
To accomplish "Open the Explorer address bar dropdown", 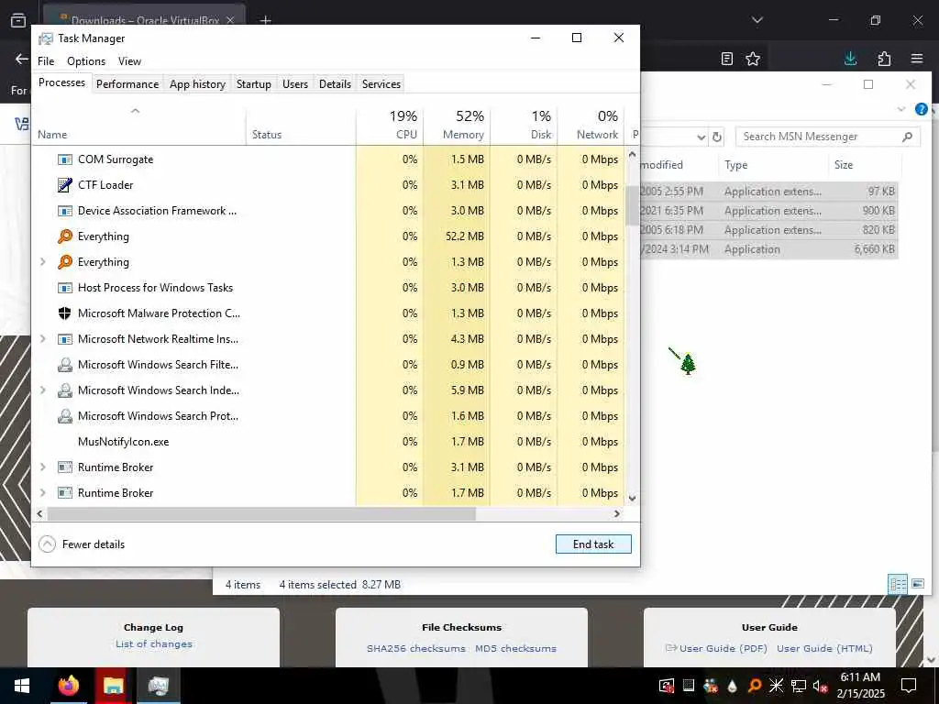I will (x=701, y=137).
